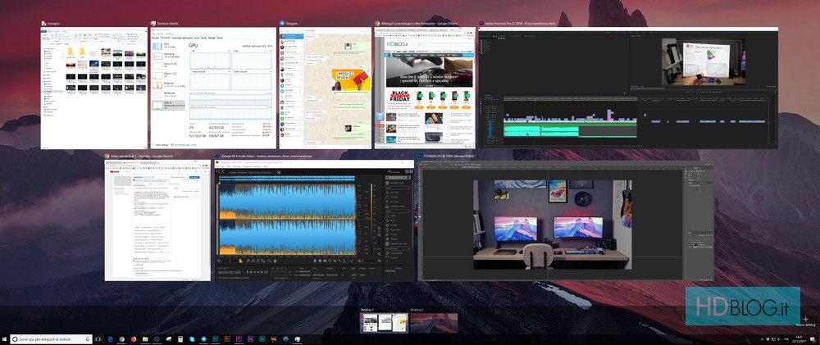Open Photoshop from the taskbar
Image resolution: width=820 pixels, height=345 pixels.
(216, 339)
